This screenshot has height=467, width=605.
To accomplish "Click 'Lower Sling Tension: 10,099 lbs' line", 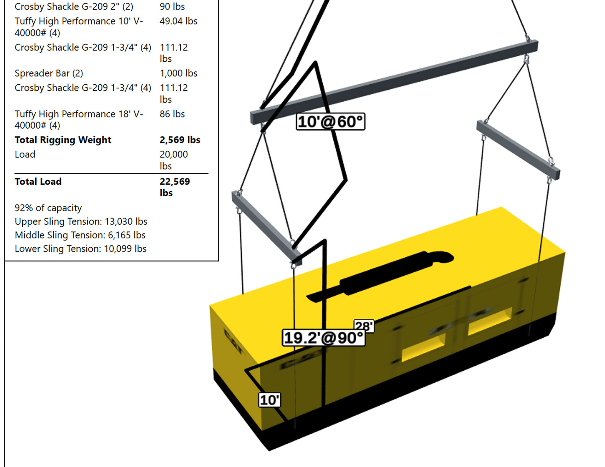I will [80, 249].
